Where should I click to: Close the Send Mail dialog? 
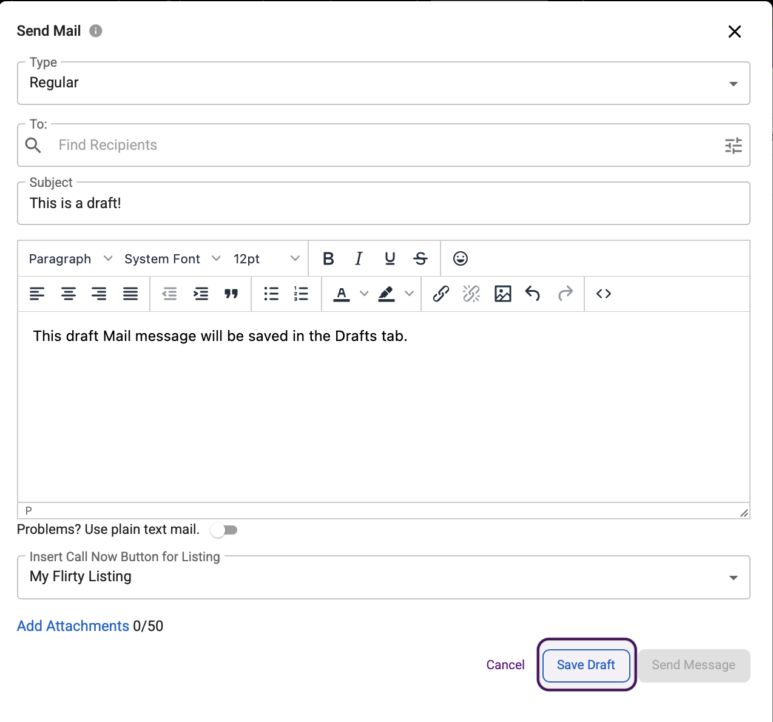(734, 32)
